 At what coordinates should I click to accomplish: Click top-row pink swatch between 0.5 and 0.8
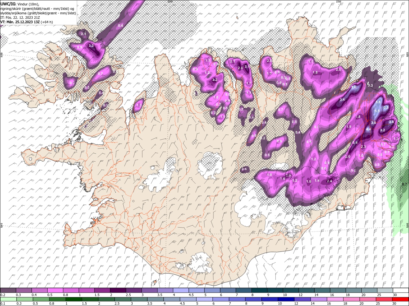[x=56, y=290]
